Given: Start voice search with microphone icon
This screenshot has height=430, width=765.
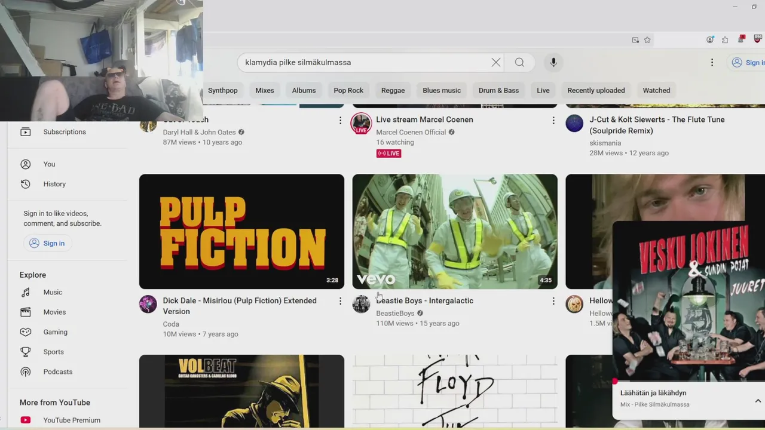Looking at the screenshot, I should (553, 62).
